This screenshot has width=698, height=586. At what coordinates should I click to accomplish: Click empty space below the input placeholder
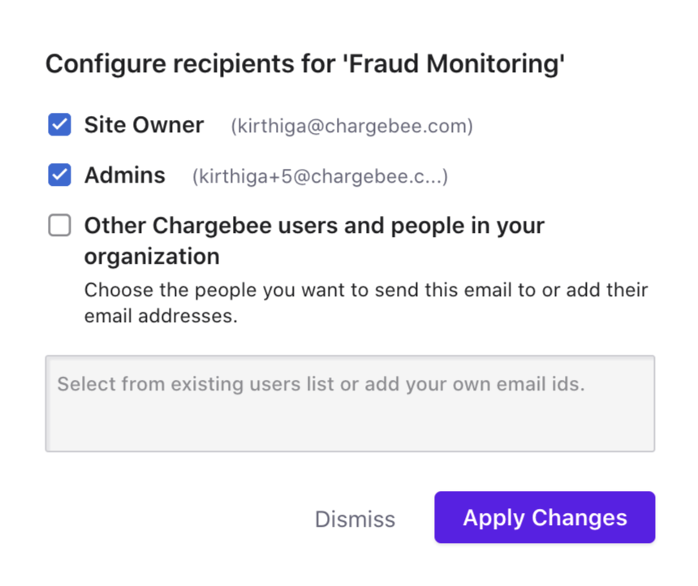[350, 426]
